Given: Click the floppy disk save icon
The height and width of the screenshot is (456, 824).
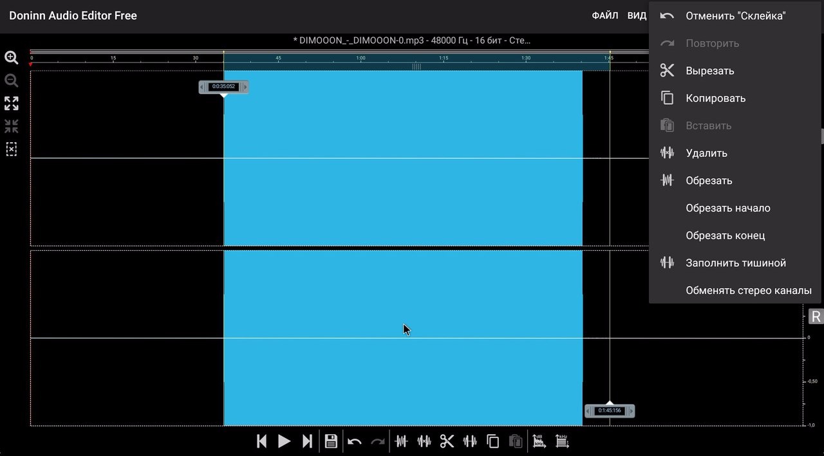Looking at the screenshot, I should (331, 441).
